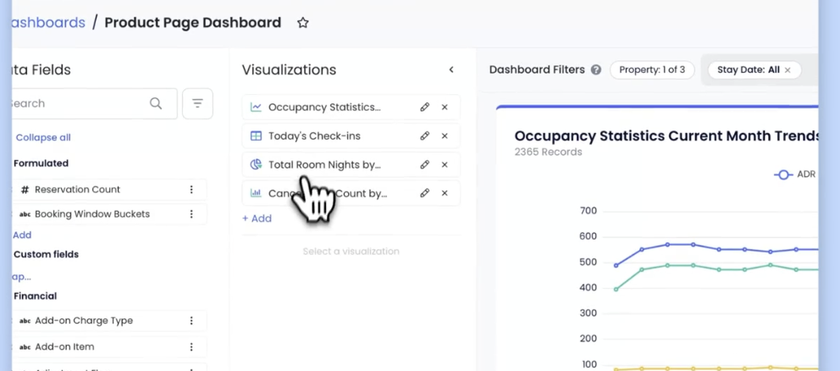Select the Booking Window Buckets field

tap(109, 214)
